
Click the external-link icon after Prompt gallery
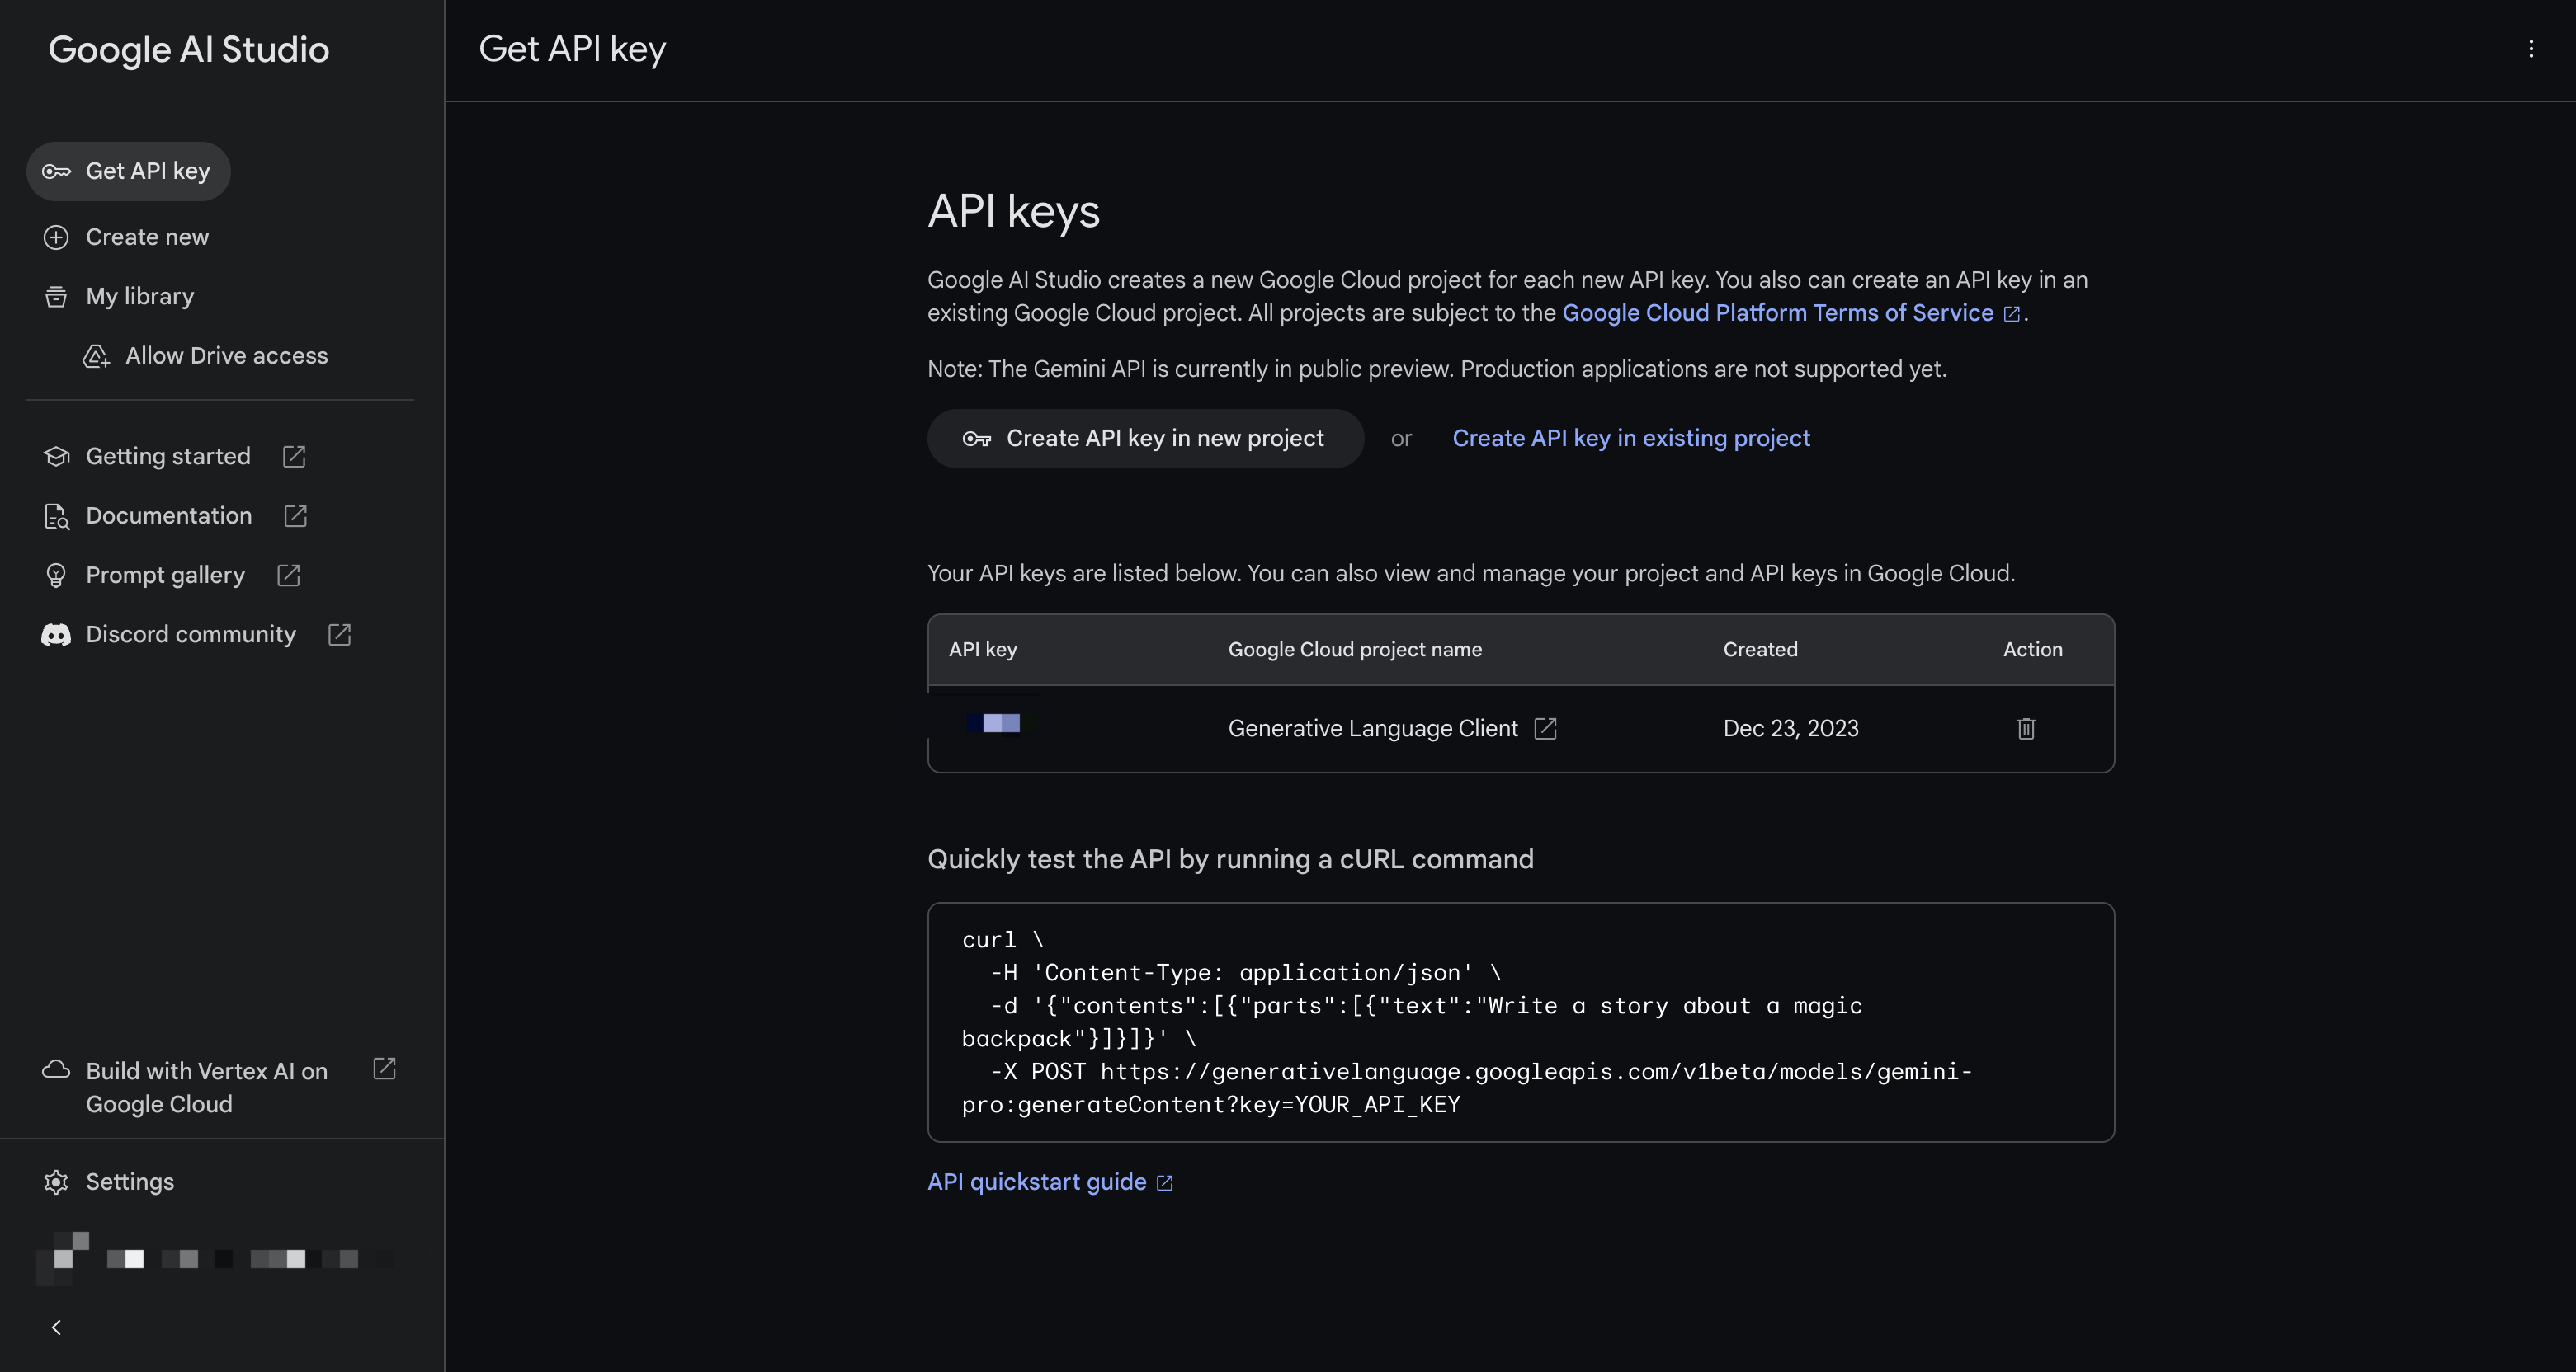[288, 576]
